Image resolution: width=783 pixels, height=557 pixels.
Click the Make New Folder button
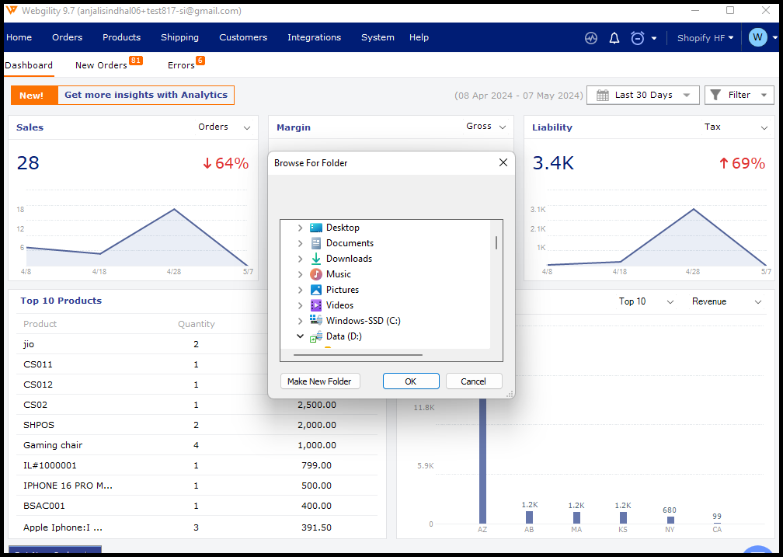(x=319, y=381)
